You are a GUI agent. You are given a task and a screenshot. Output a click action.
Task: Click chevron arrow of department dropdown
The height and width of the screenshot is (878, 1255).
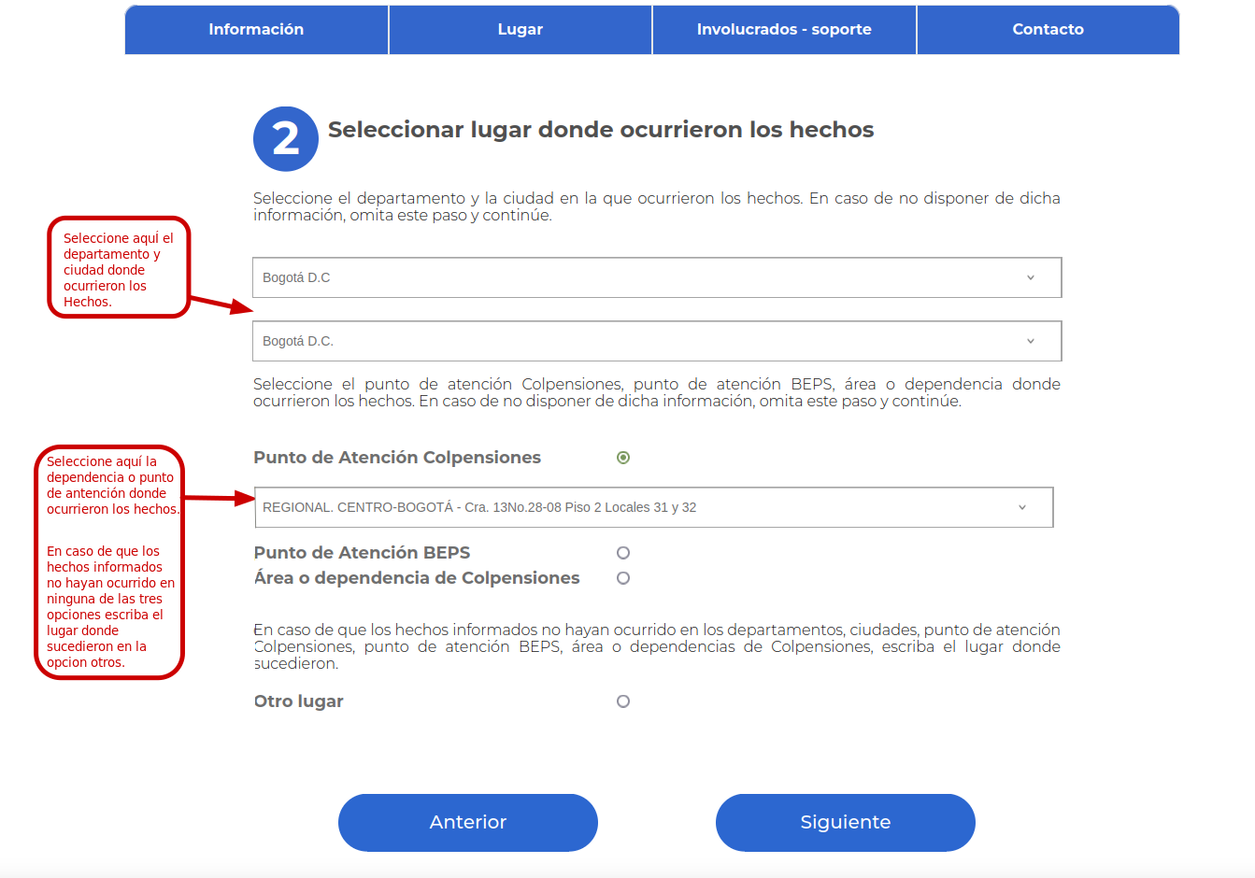pyautogui.click(x=1031, y=277)
